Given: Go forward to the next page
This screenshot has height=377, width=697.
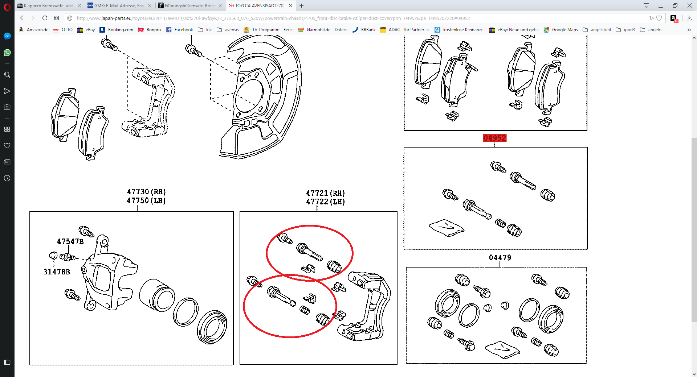Looking at the screenshot, I should click(x=33, y=18).
